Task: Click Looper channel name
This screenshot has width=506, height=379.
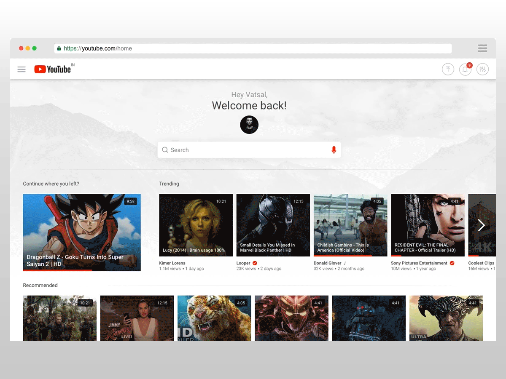Action: 243,263
